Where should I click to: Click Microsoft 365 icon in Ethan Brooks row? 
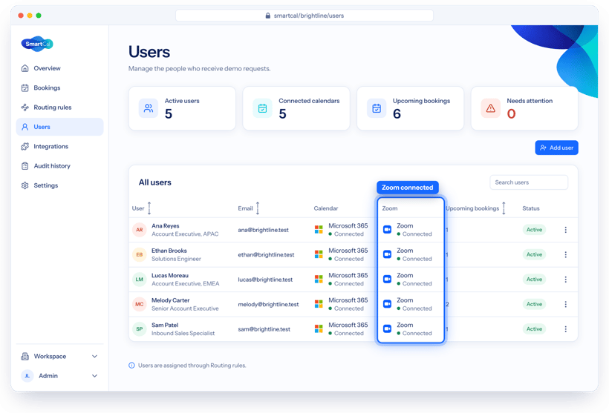click(x=319, y=254)
